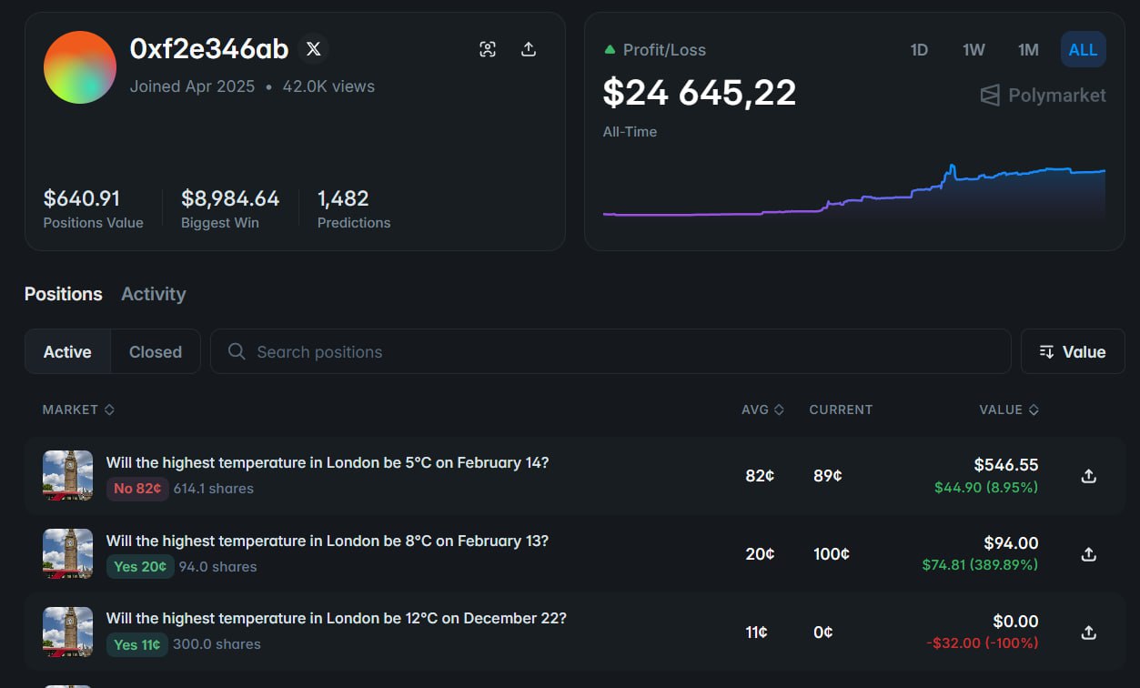This screenshot has height=688, width=1140.
Task: Click the Polymarket logo
Action: coord(1043,96)
